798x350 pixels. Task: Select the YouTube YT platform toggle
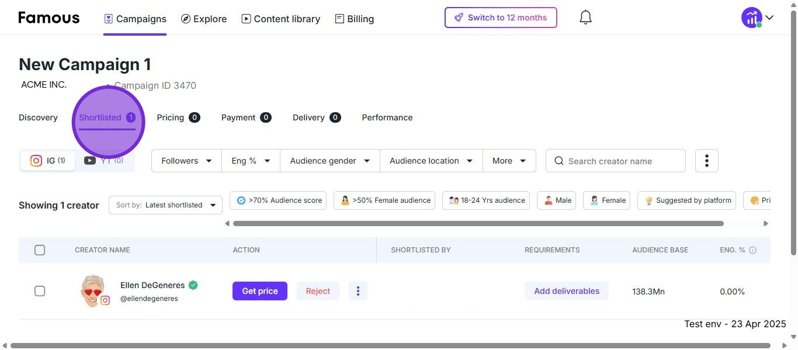tap(104, 161)
